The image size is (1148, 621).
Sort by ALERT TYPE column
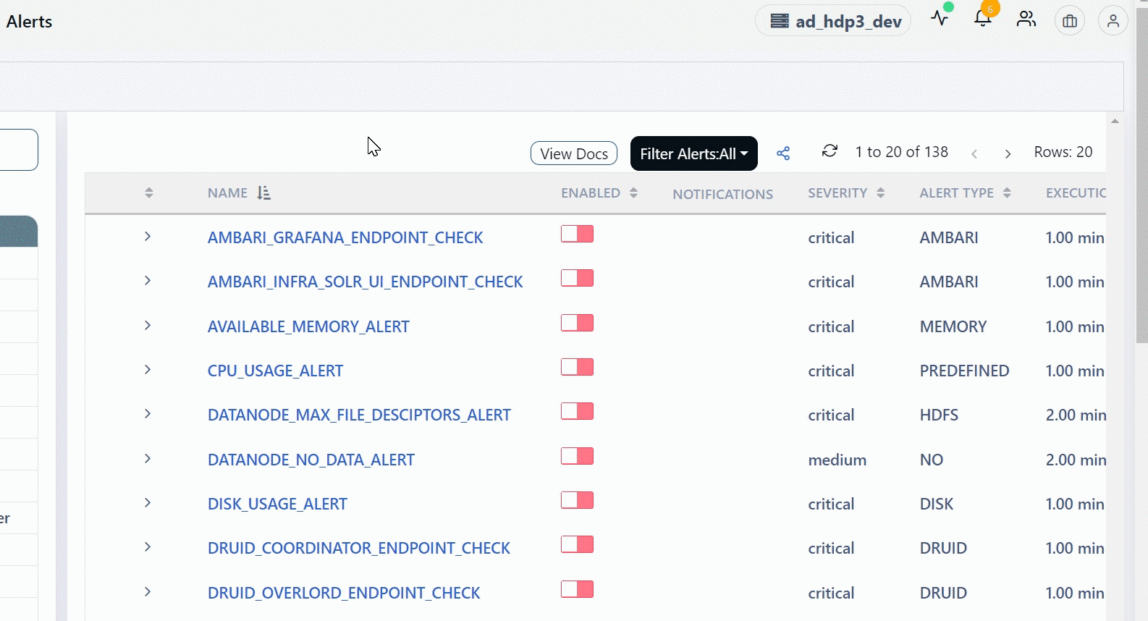tap(1007, 193)
